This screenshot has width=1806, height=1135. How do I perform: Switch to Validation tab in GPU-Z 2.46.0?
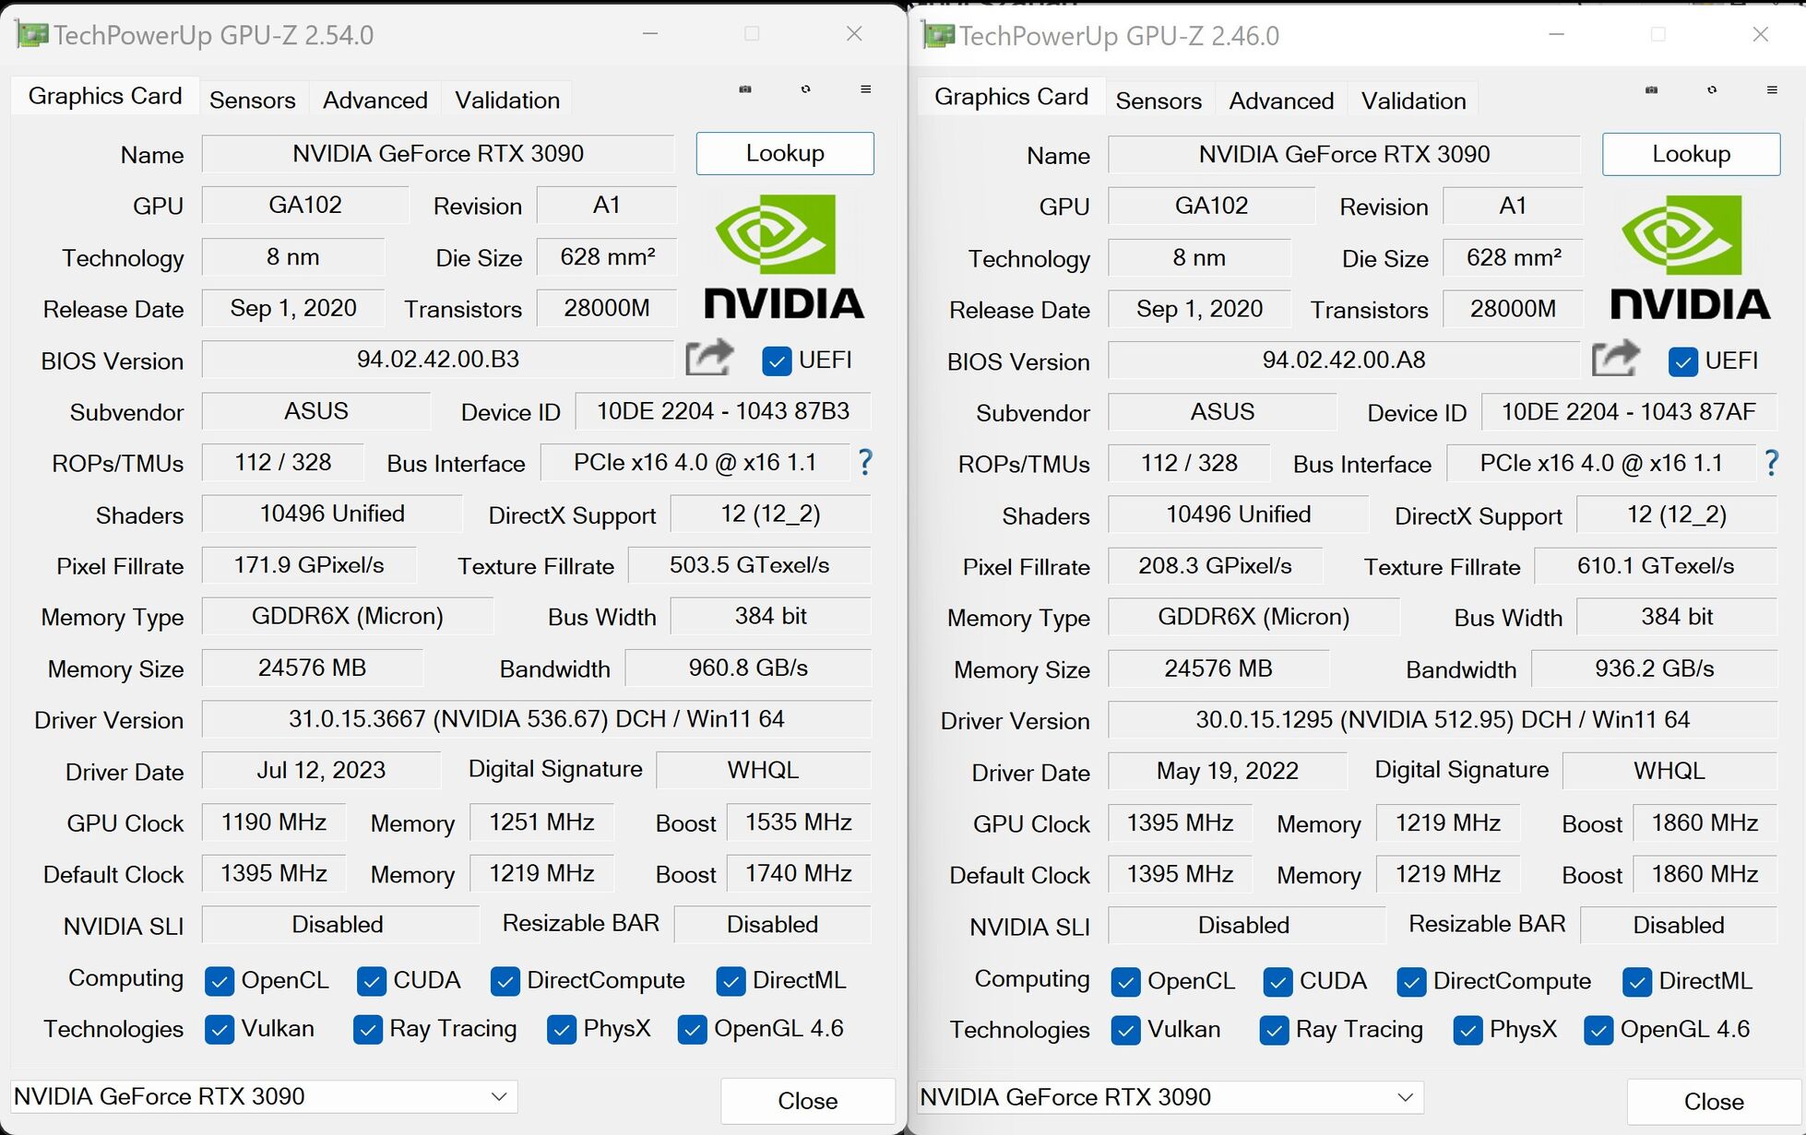coord(1414,100)
